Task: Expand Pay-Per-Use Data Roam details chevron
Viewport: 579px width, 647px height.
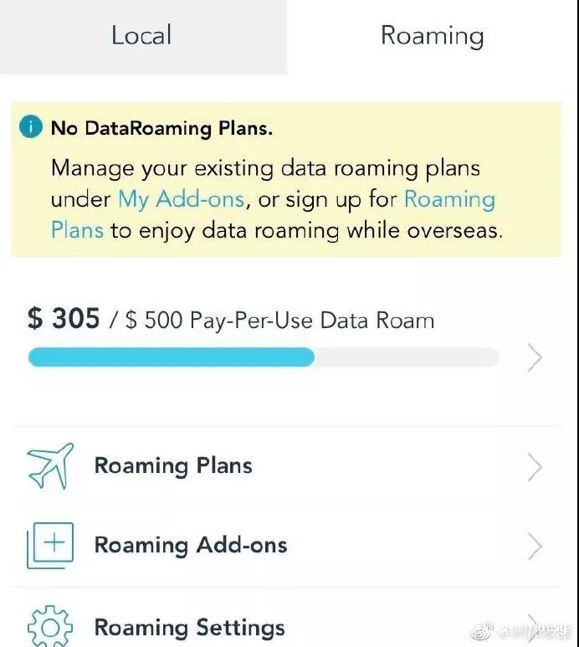Action: click(x=535, y=357)
